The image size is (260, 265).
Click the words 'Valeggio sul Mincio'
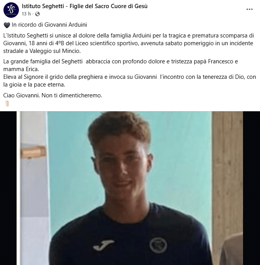coord(55,51)
